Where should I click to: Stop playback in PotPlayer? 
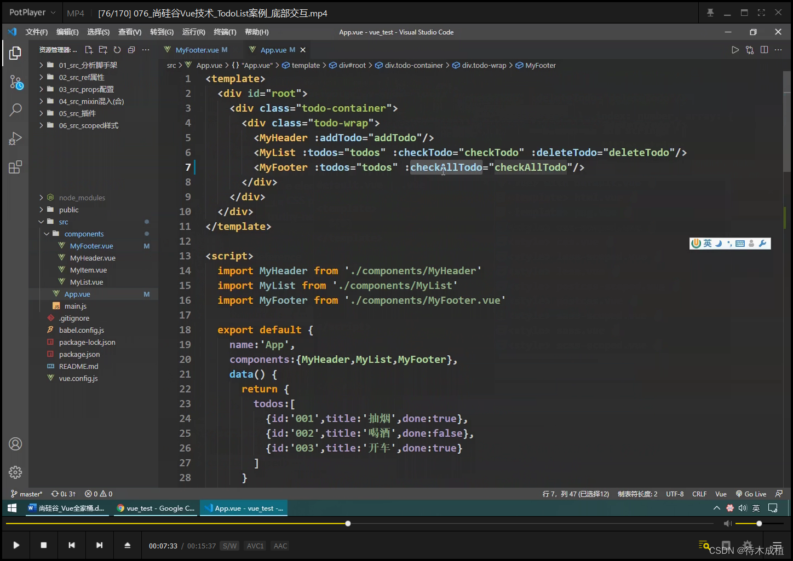[x=44, y=545]
